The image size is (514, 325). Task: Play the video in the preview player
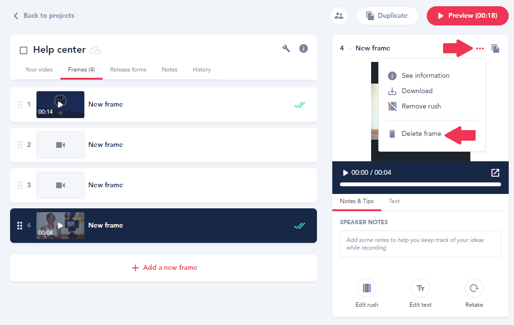point(345,173)
